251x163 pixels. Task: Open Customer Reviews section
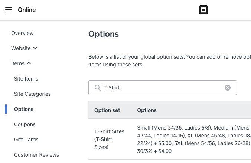[36, 155]
